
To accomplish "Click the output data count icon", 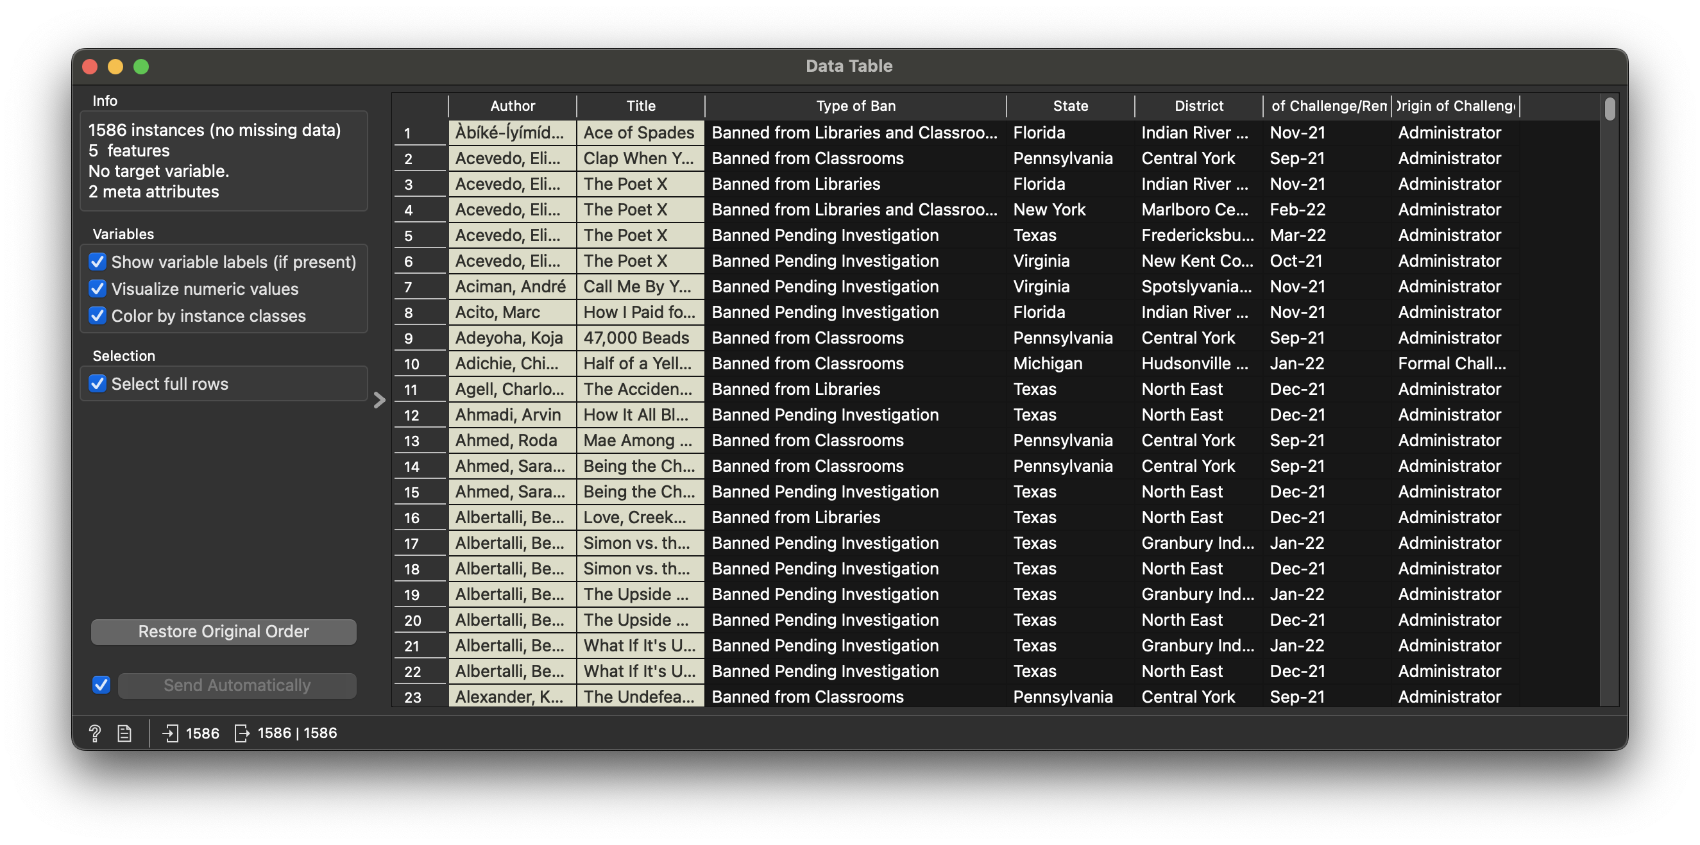I will click(242, 733).
